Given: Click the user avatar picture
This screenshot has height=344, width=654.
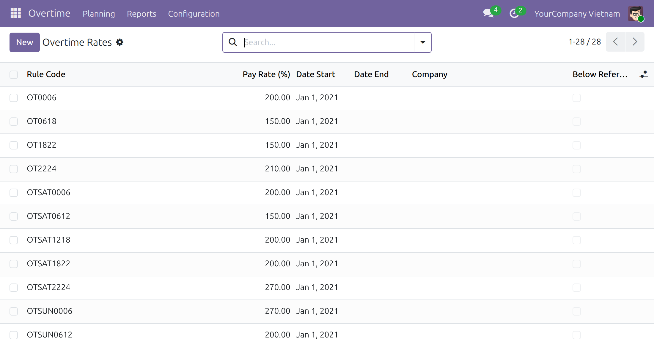Looking at the screenshot, I should (636, 14).
